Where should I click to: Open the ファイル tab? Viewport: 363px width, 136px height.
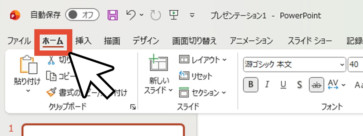pos(19,41)
